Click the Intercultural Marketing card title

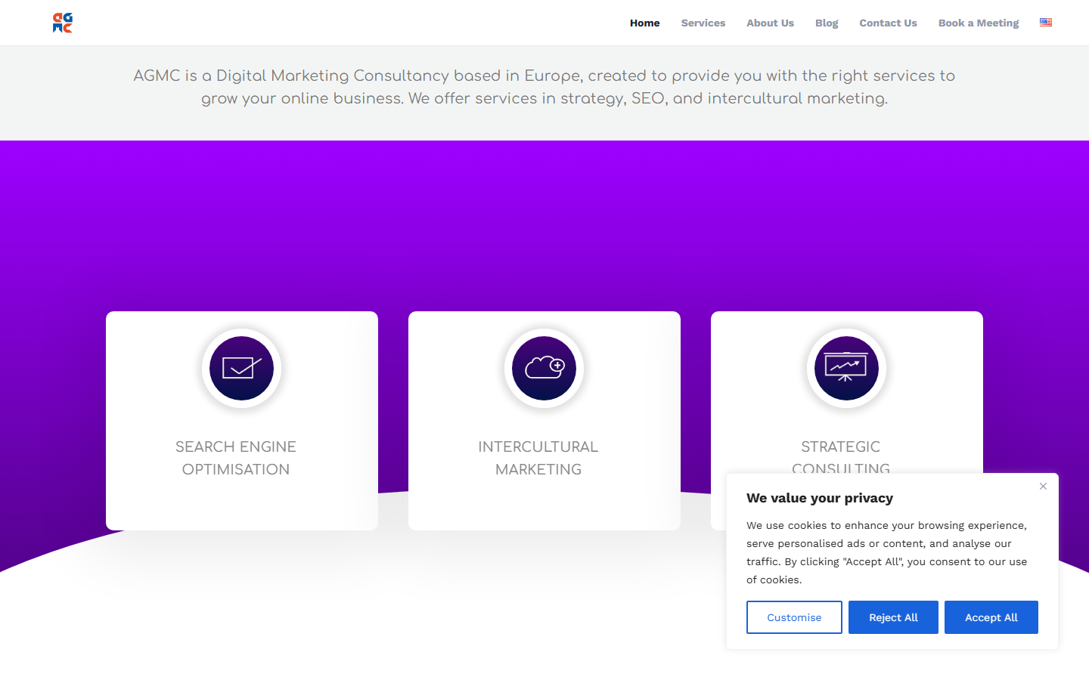point(538,458)
